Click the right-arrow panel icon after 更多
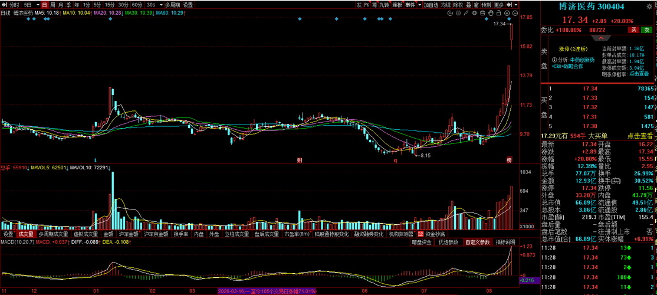The height and width of the screenshot is (295, 657). coord(509,5)
